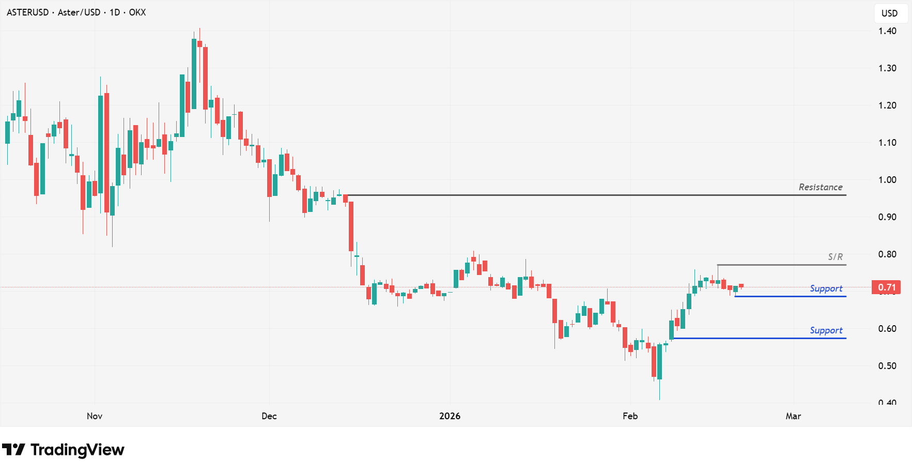Image resolution: width=912 pixels, height=473 pixels.
Task: Select the upper Support text label
Action: pos(826,288)
